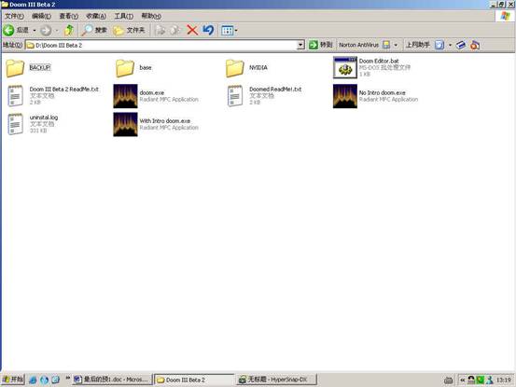Viewport: 516px width, 387px height.
Task: Go up one folder level
Action: click(x=69, y=30)
